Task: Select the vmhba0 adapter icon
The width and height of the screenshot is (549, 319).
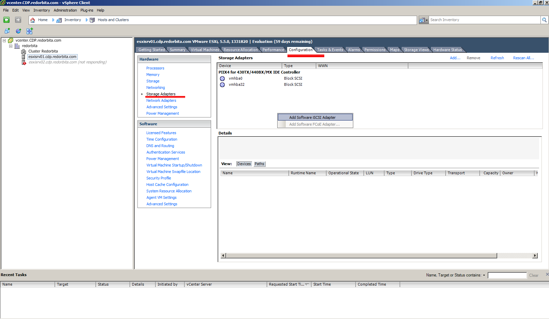Action: [222, 79]
